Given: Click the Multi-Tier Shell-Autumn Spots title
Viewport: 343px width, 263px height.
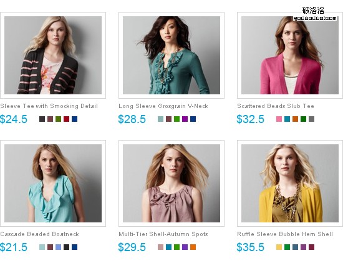Looking at the screenshot, I should (163, 234).
